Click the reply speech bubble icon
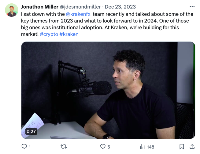The image size is (200, 154). coord(24,146)
